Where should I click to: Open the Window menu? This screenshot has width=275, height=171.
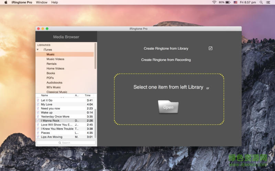click(x=42, y=2)
